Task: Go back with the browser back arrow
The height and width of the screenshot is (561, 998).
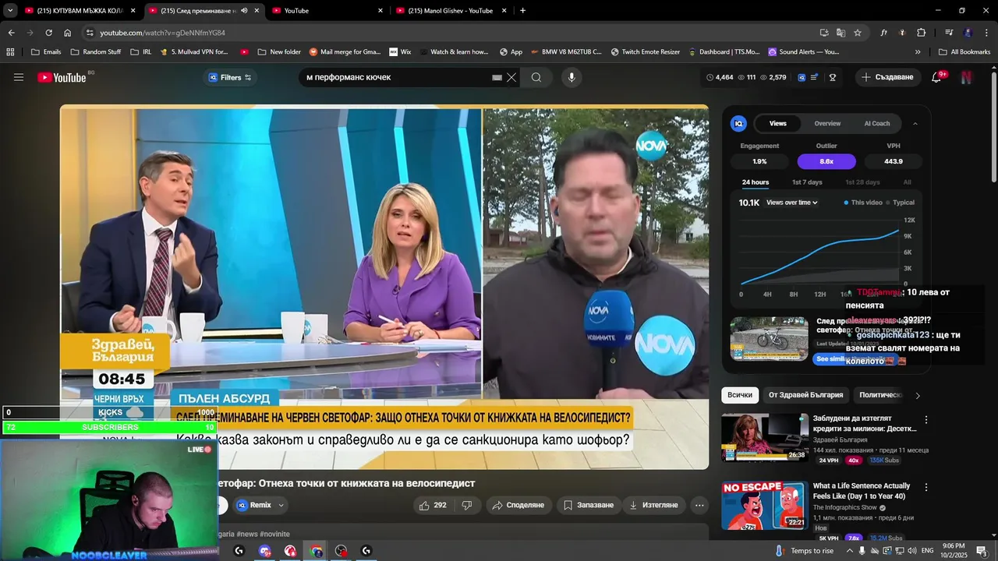Action: coord(11,33)
